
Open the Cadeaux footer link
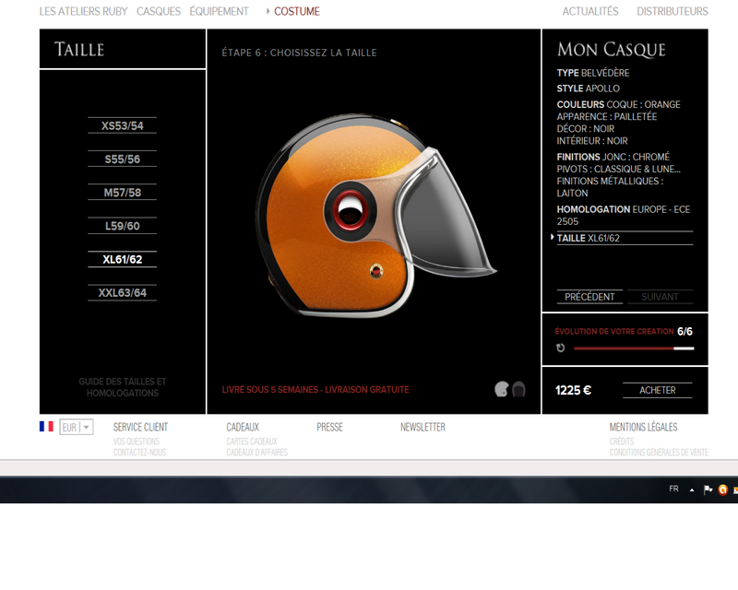243,427
